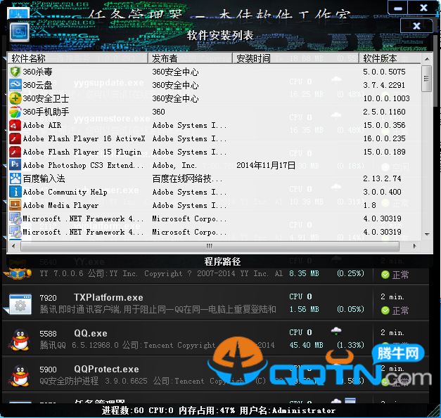Click the 360安全卫士 icon in list
Viewport: 441px width, 418px height.
pyautogui.click(x=15, y=98)
